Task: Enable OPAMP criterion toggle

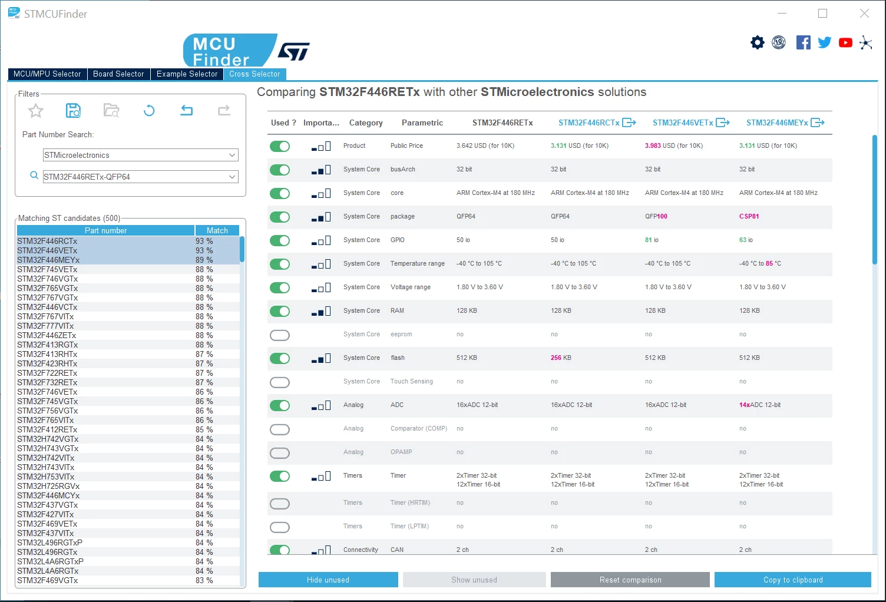Action: coord(280,453)
